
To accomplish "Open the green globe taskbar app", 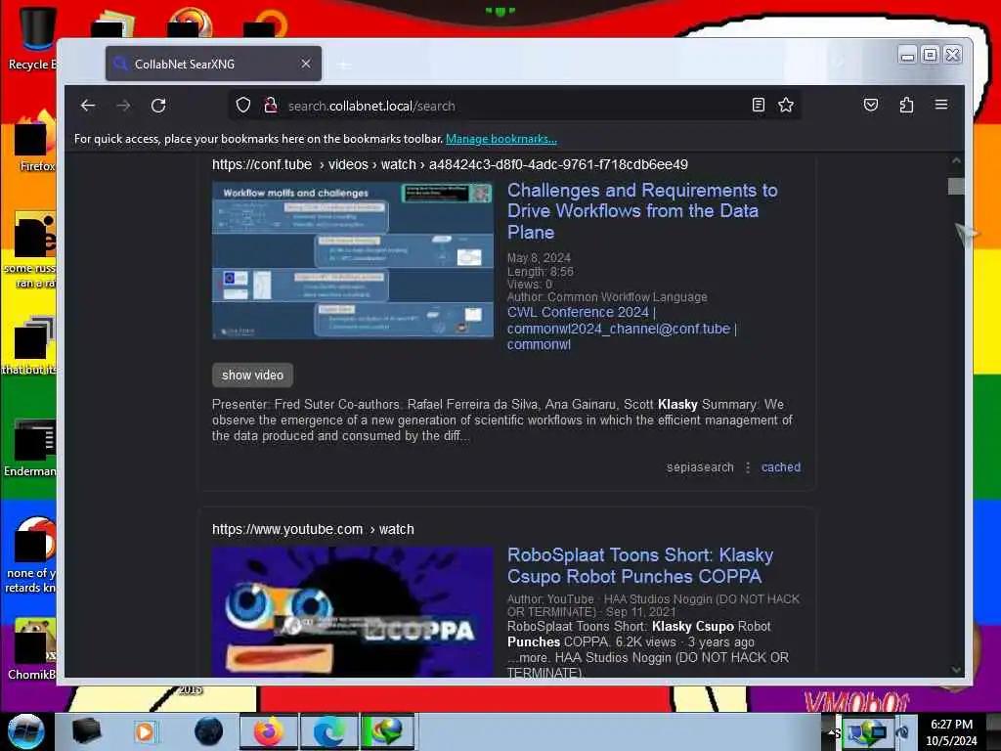I will coord(387,731).
